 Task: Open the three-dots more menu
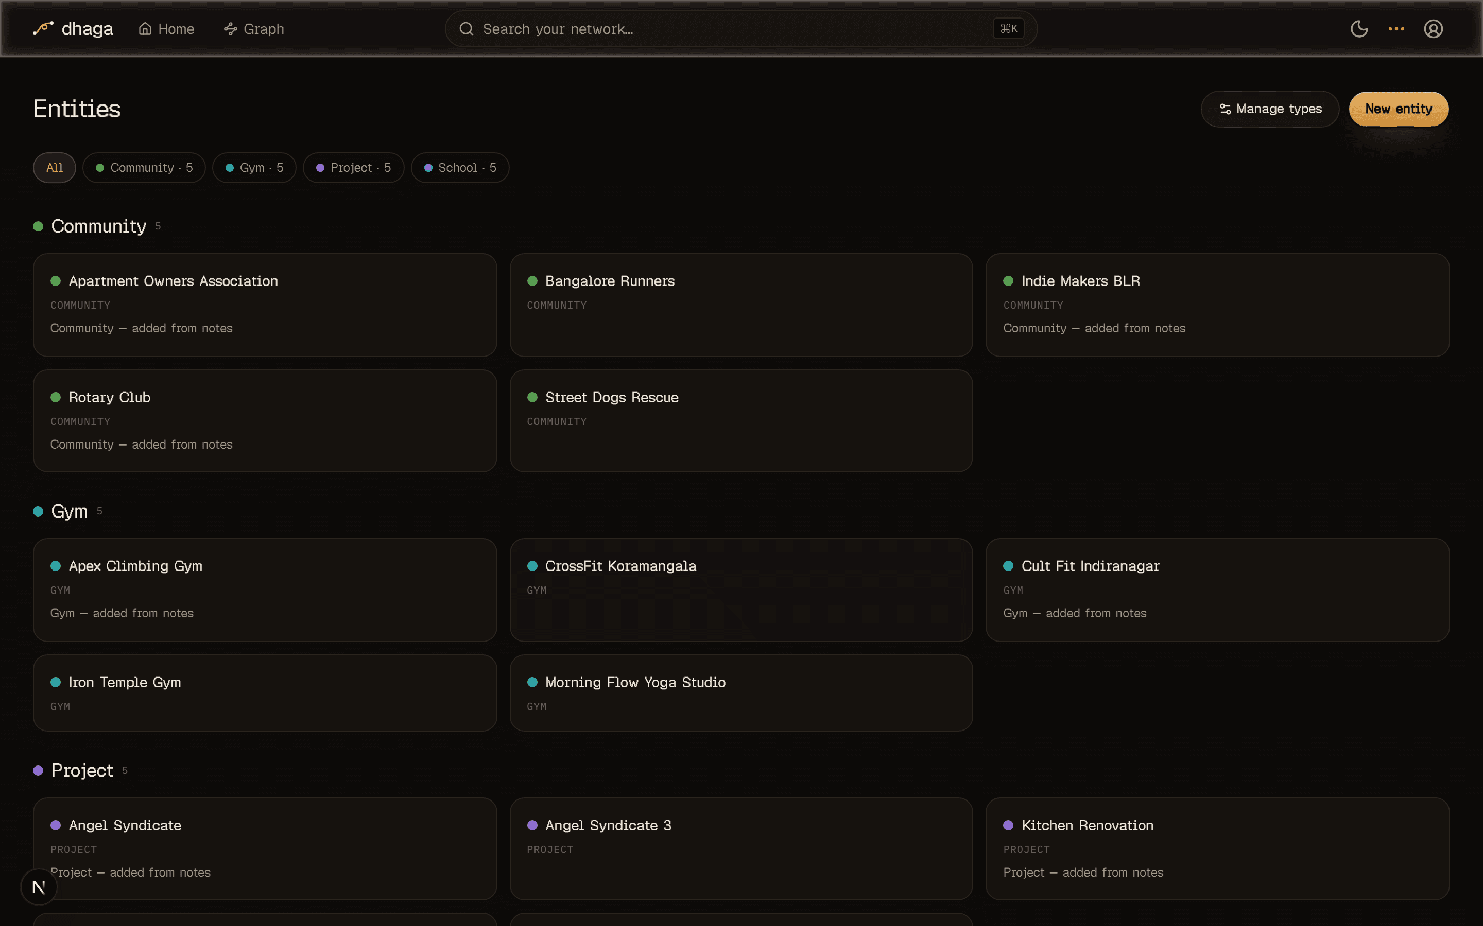pyautogui.click(x=1396, y=29)
